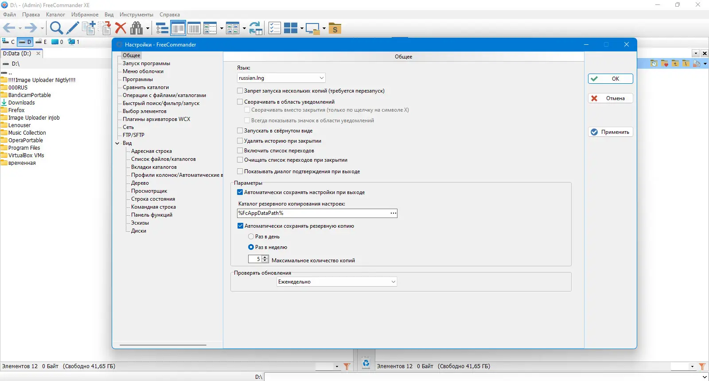
Task: Click the recycle bin icon at bottom
Action: click(366, 363)
